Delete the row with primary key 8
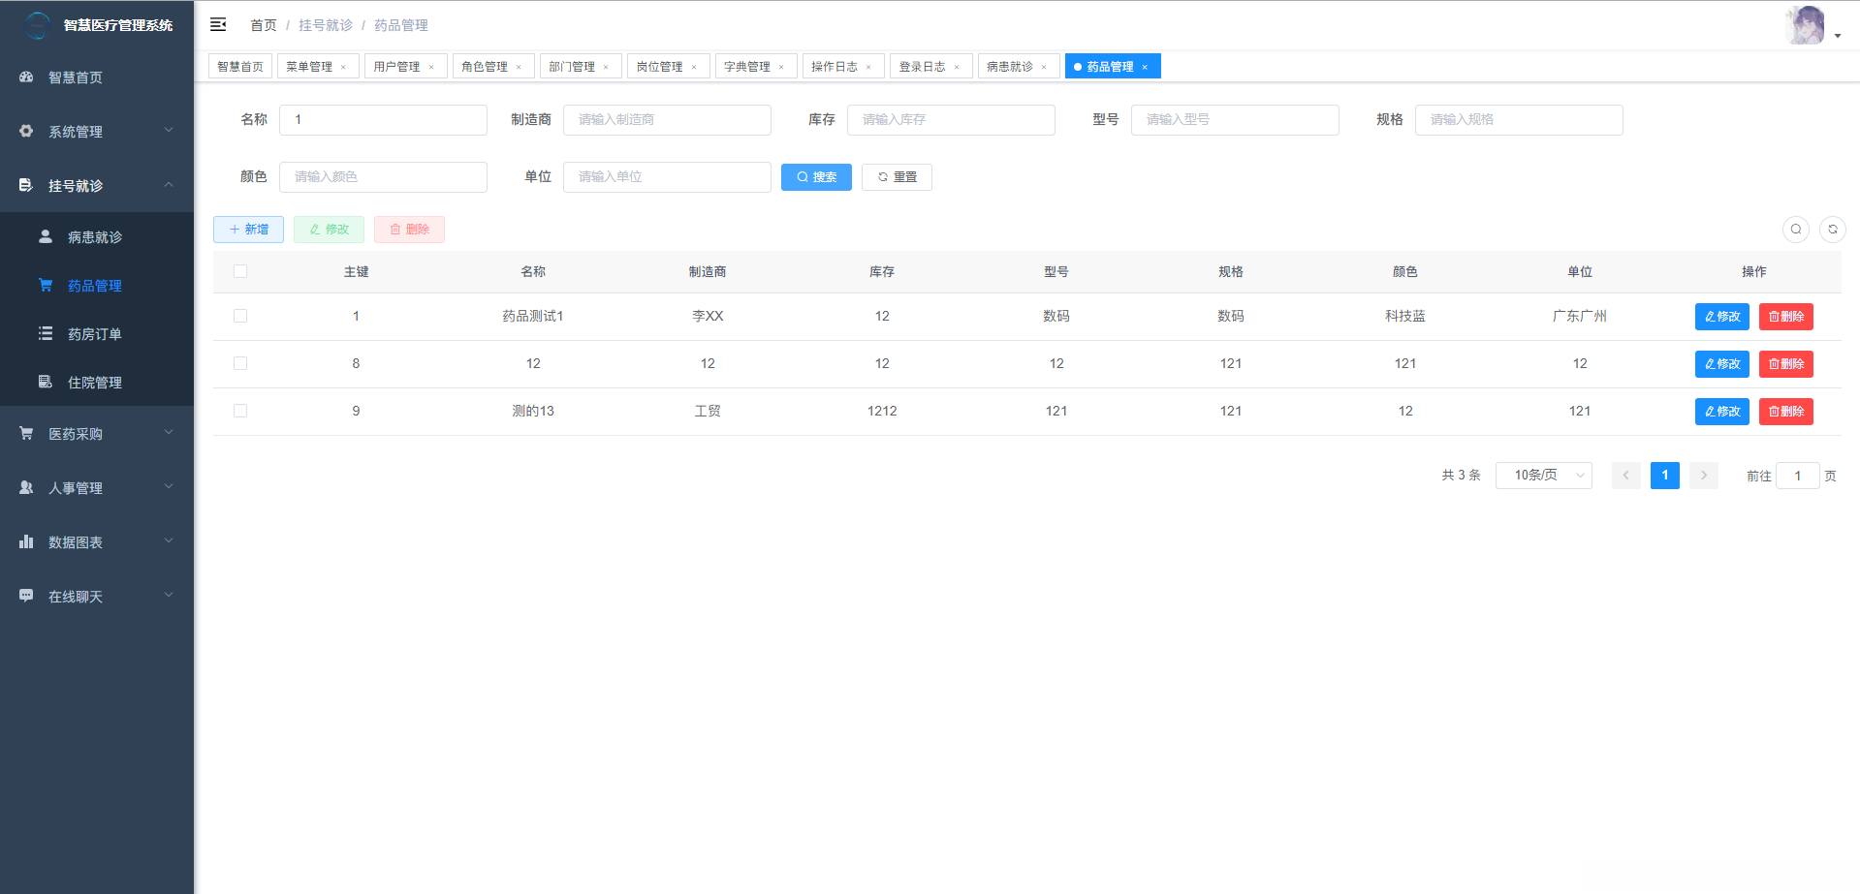Image resolution: width=1860 pixels, height=894 pixels. pos(1786,364)
